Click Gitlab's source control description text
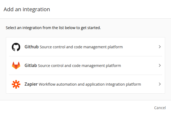171x115 pixels. [79, 66]
